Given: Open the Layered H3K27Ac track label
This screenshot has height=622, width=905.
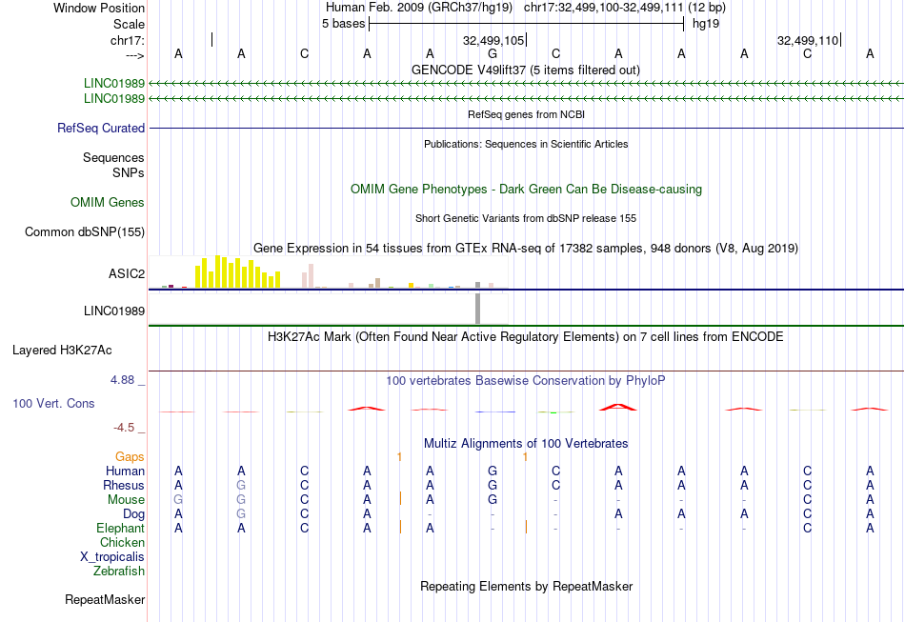Looking at the screenshot, I should [62, 351].
